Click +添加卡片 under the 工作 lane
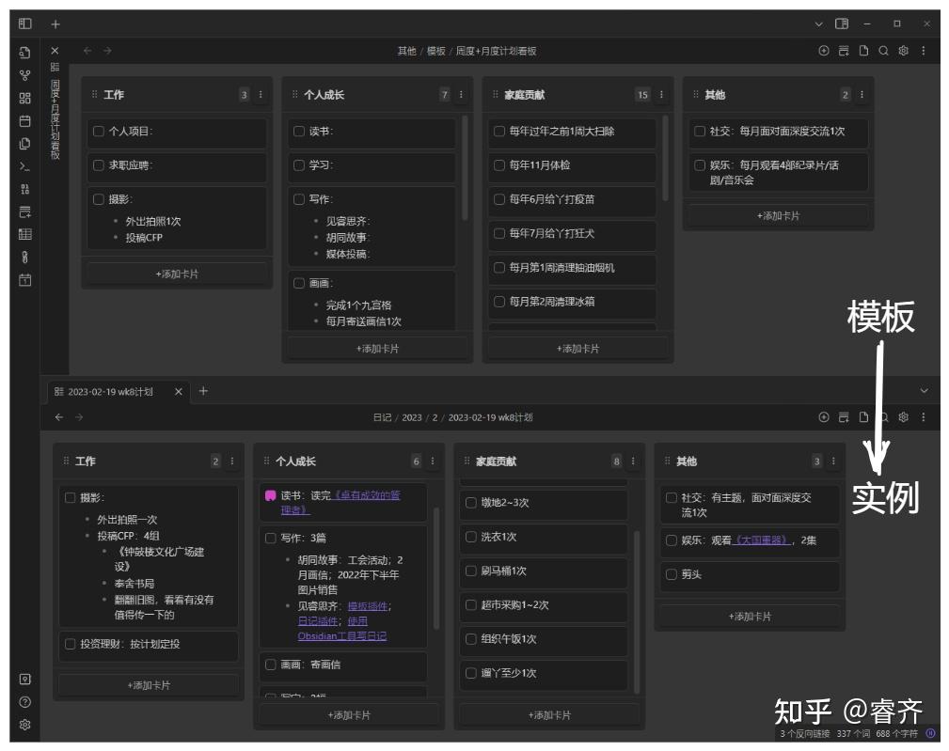The height and width of the screenshot is (751, 949). (178, 275)
